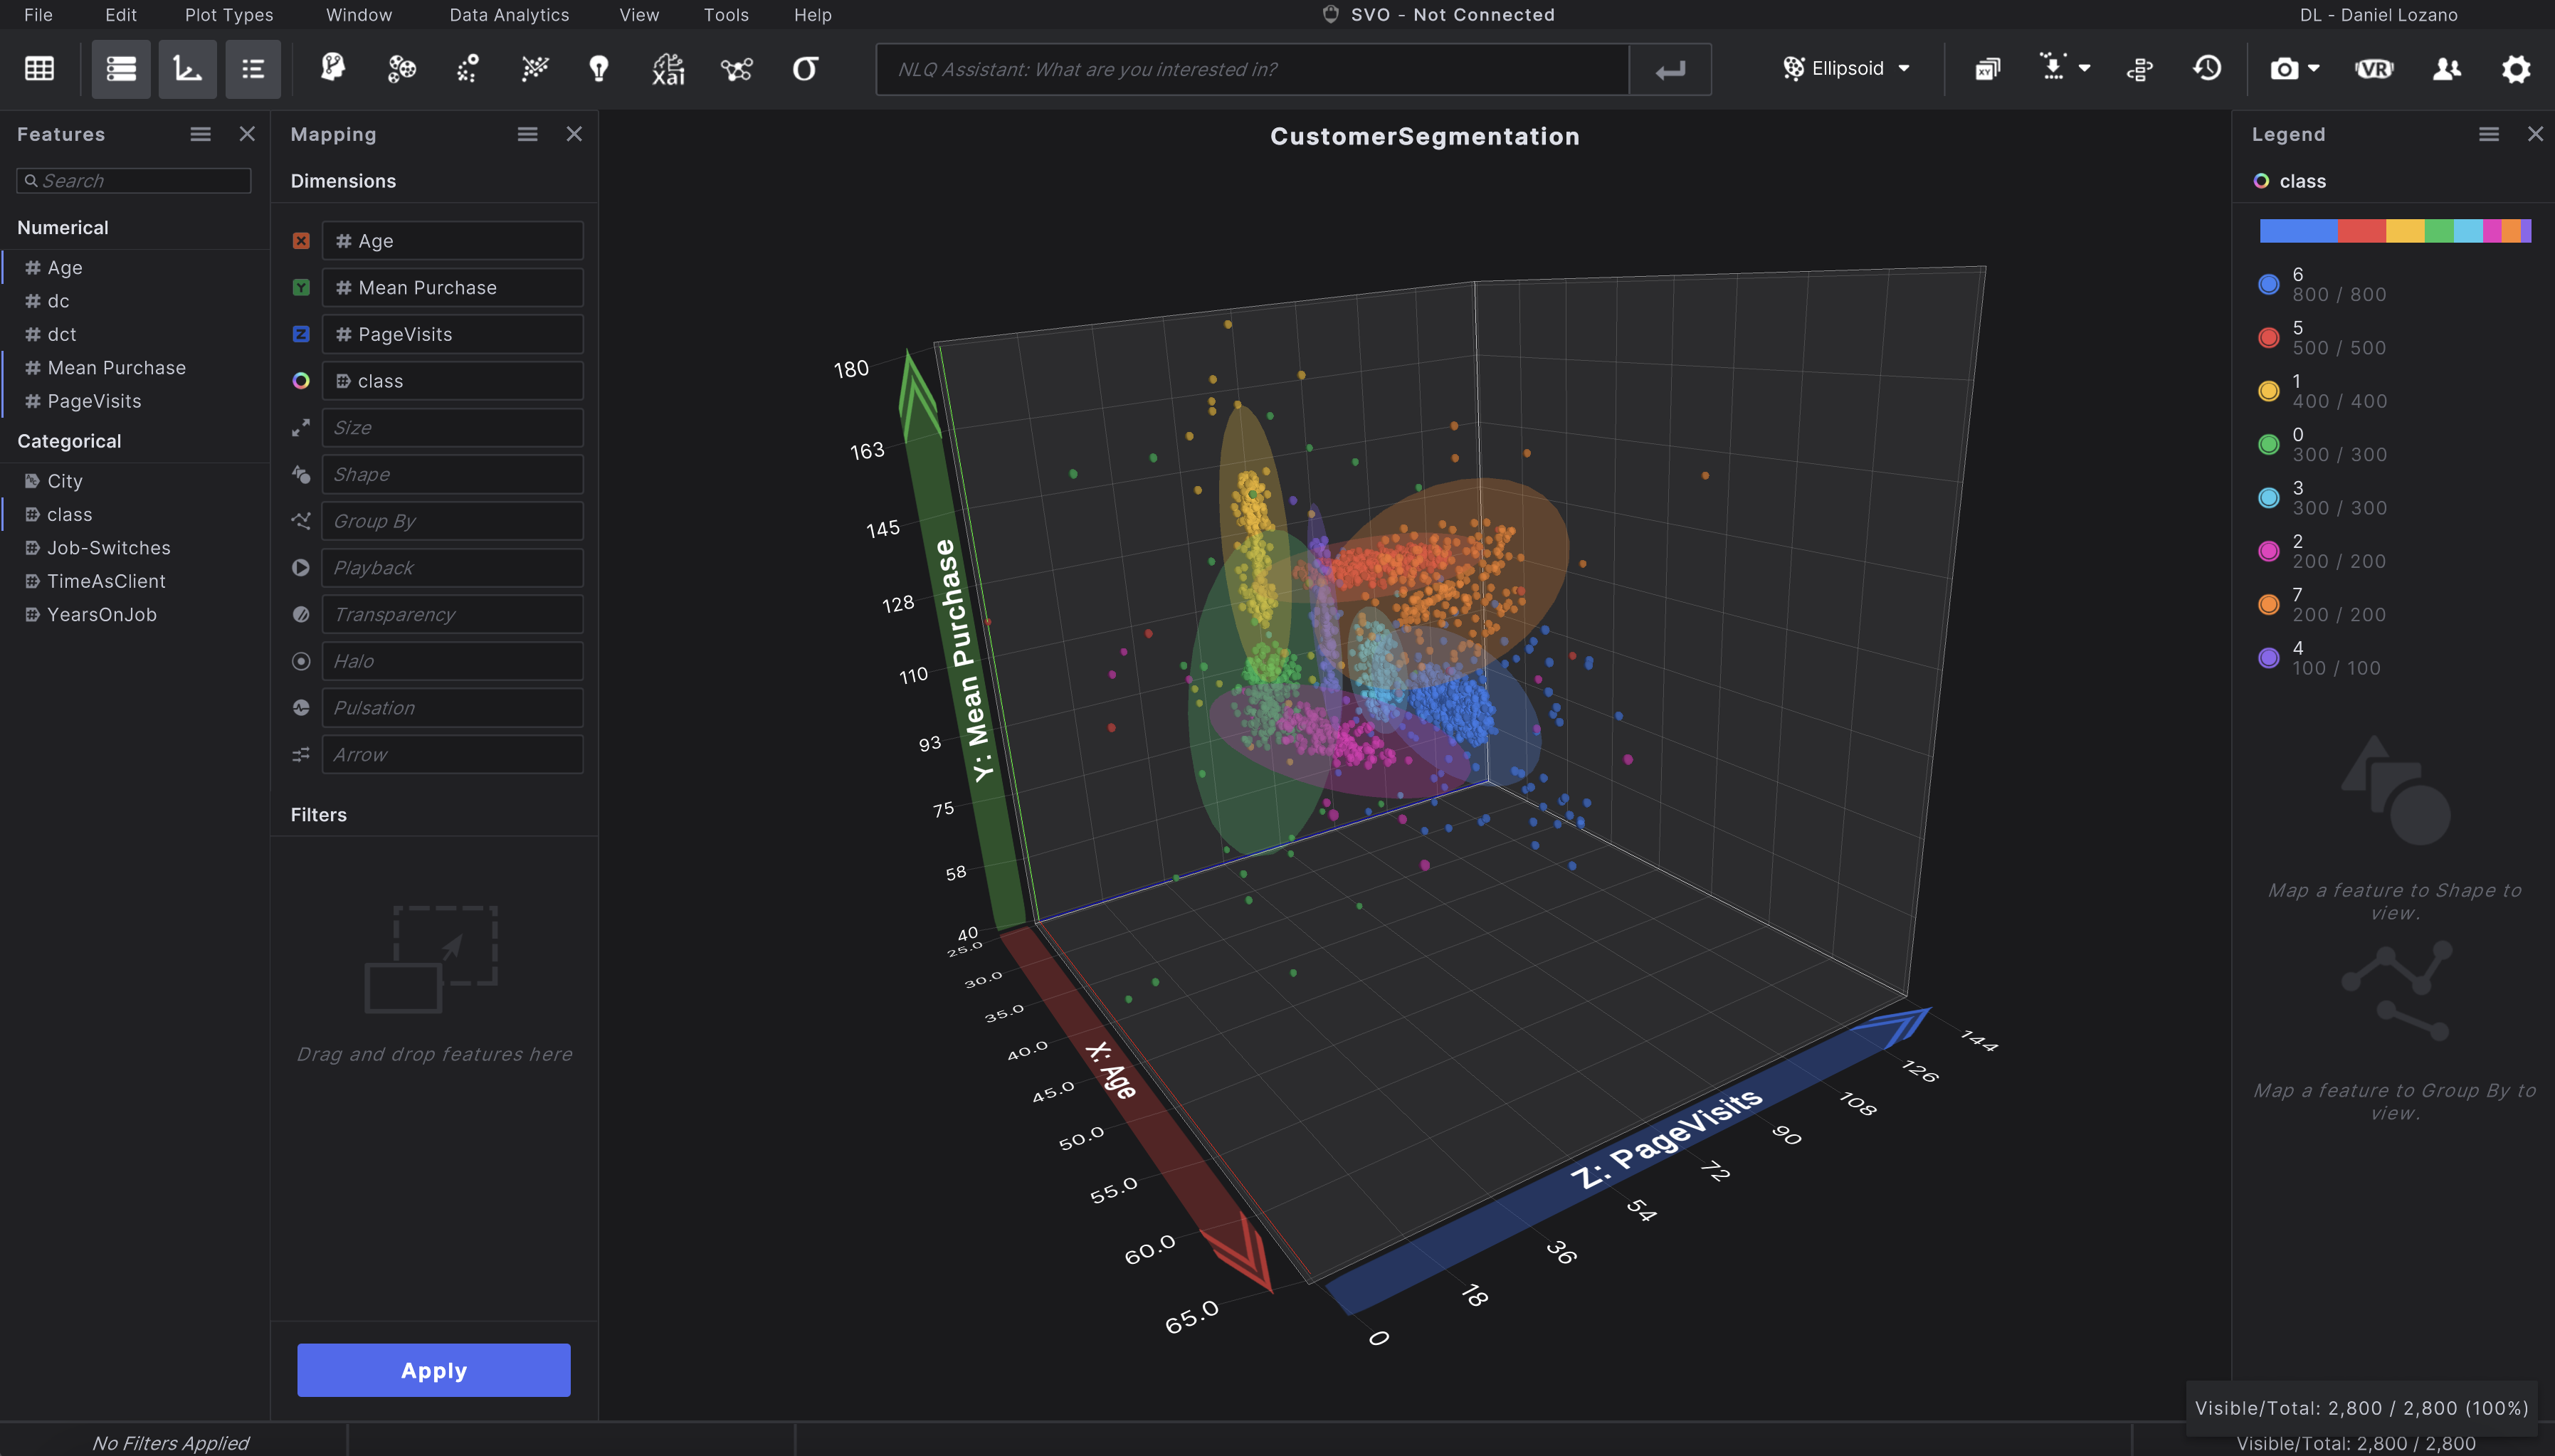This screenshot has width=2555, height=1456.
Task: Click inside the NLQ Assistant search field
Action: pos(1250,69)
